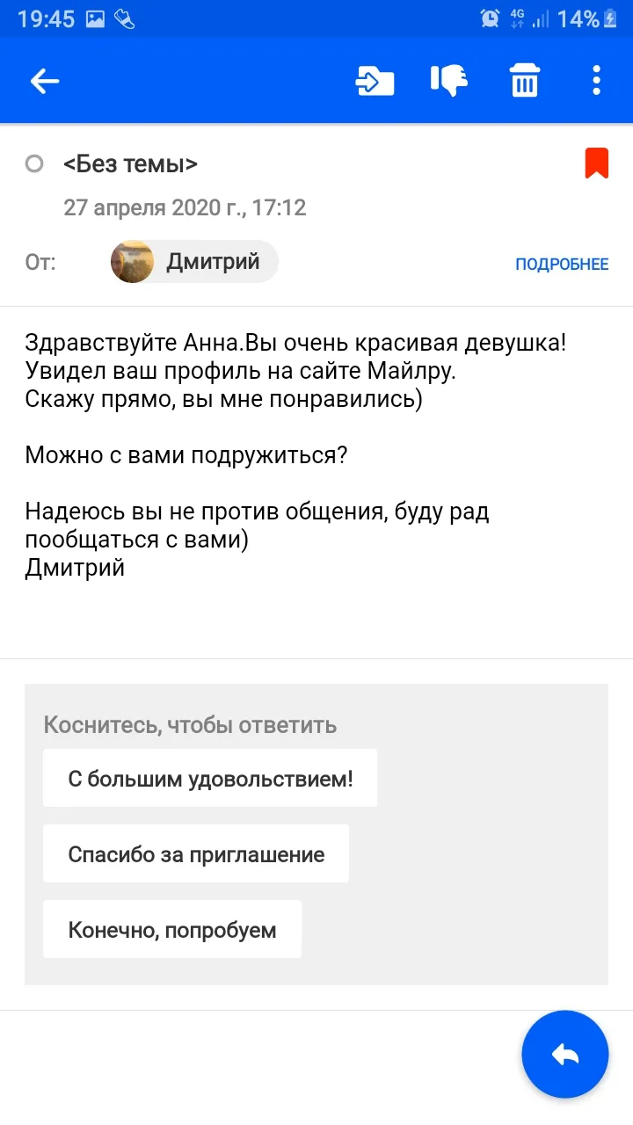Image resolution: width=633 pixels, height=1125 pixels.
Task: Mark email as spam with thumbs-down icon
Action: click(x=449, y=82)
